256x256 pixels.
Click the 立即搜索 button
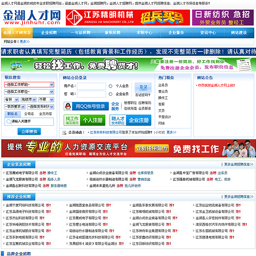tap(29, 132)
